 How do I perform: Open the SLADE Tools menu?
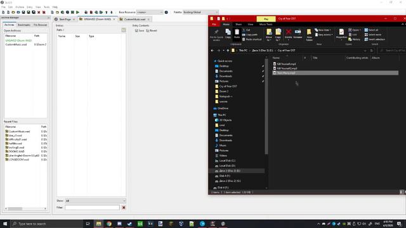(x=46, y=7)
